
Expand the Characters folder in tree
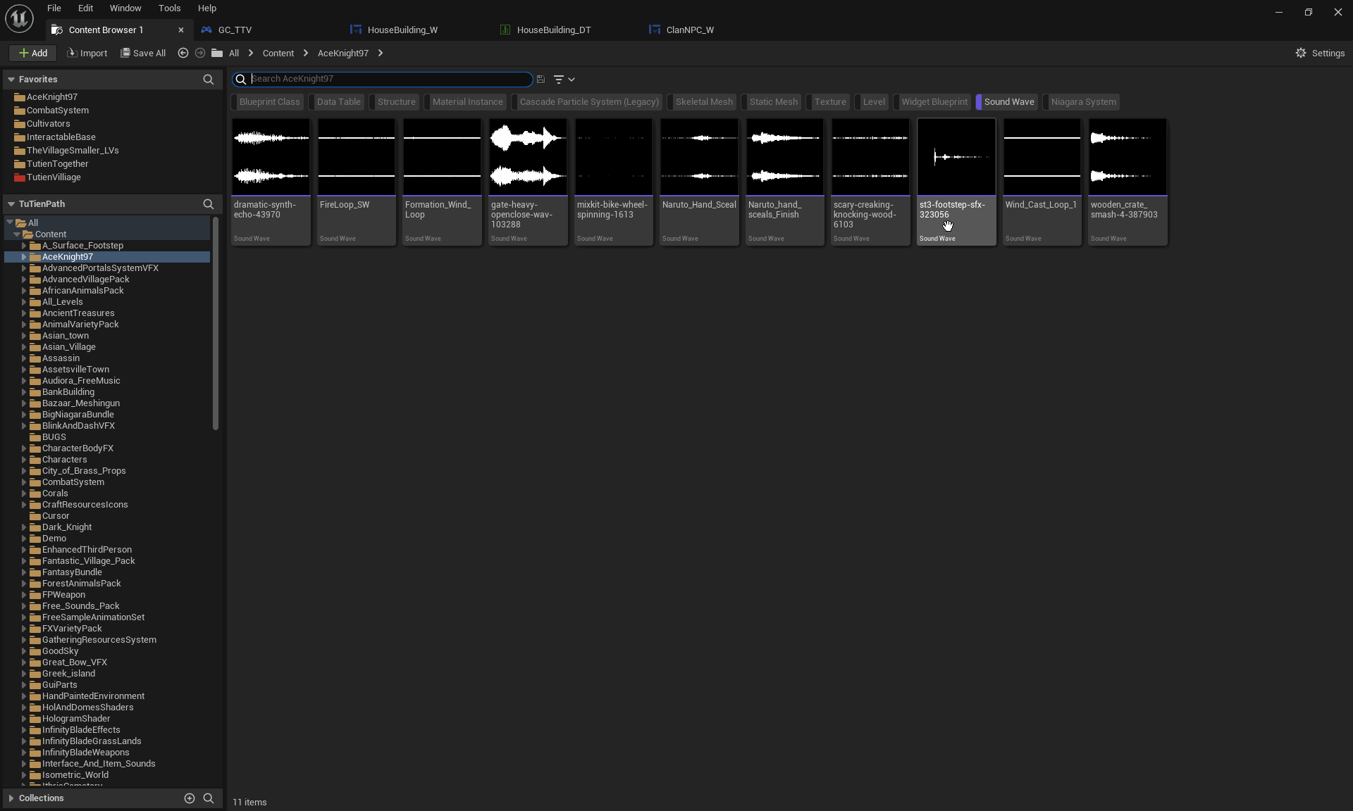click(x=24, y=460)
